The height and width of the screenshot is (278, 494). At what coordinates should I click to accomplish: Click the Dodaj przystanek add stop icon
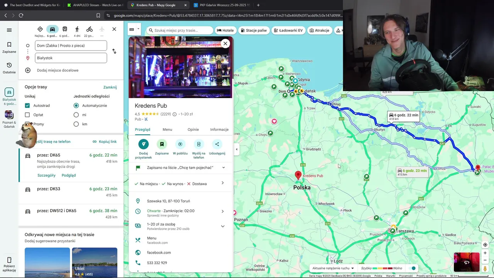click(x=143, y=144)
